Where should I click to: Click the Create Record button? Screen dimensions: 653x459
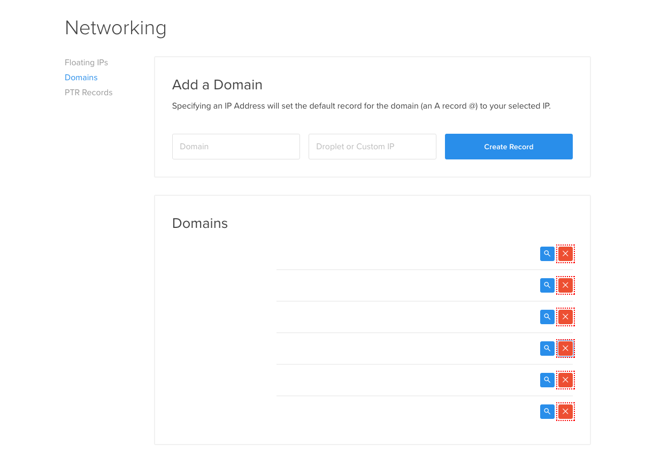(509, 147)
